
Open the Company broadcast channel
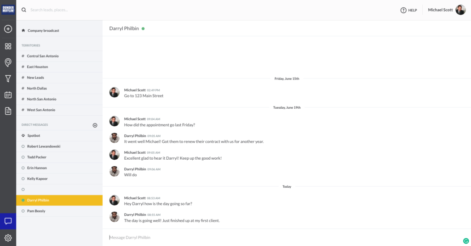pos(59,31)
